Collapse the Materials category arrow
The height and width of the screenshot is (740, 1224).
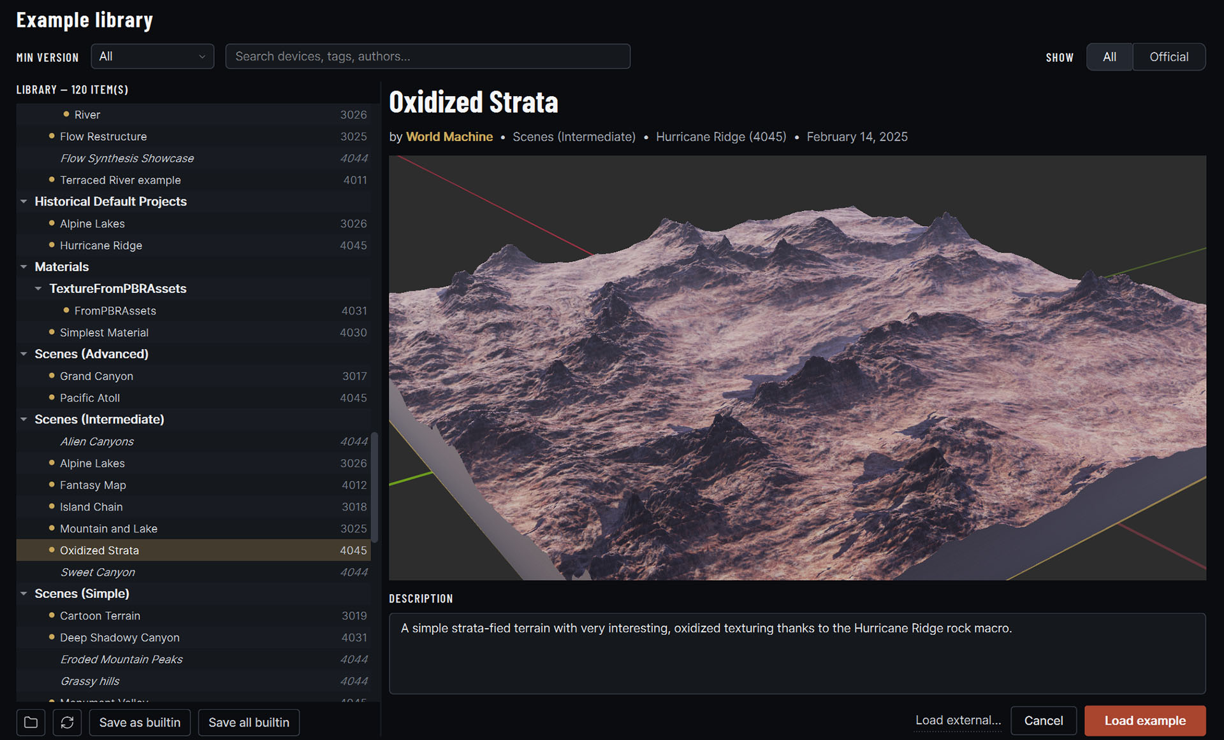(24, 267)
